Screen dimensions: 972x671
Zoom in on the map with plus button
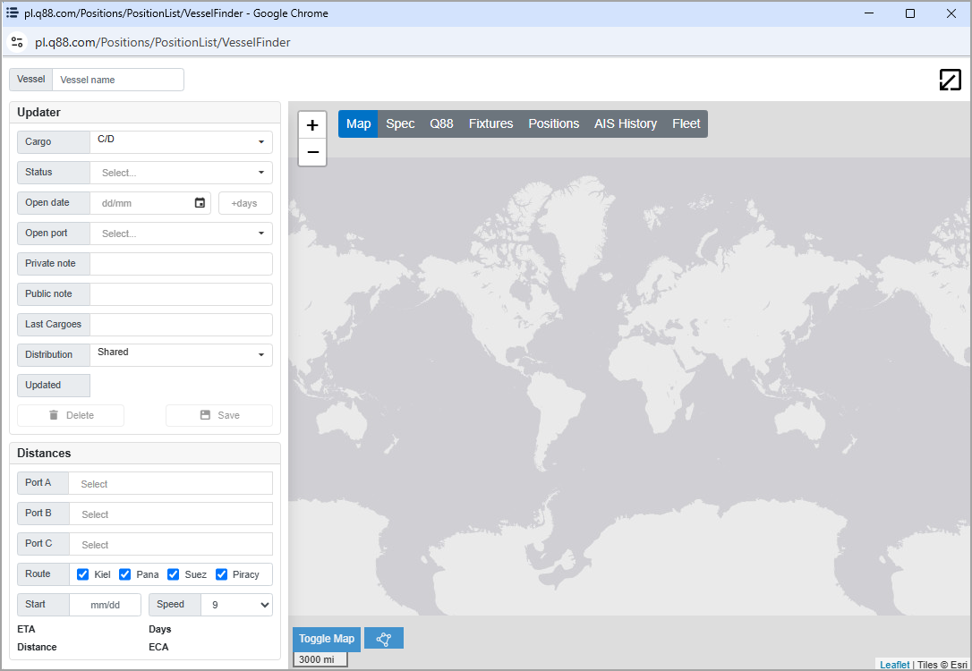point(312,125)
